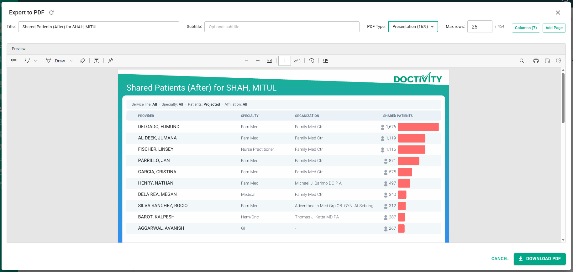Zoom in with the plus icon

(258, 61)
